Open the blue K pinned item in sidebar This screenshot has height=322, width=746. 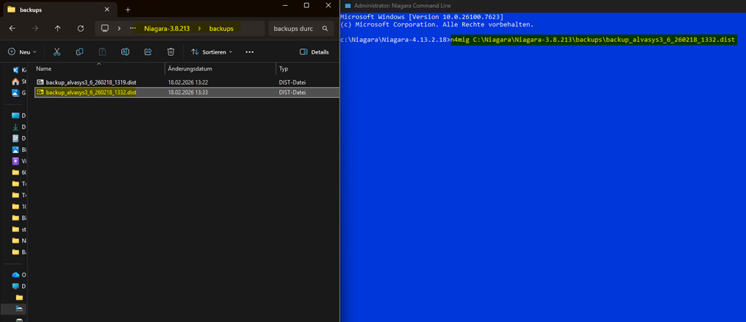pos(15,70)
